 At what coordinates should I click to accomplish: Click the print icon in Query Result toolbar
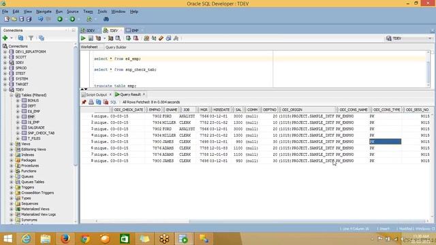tap(91, 102)
